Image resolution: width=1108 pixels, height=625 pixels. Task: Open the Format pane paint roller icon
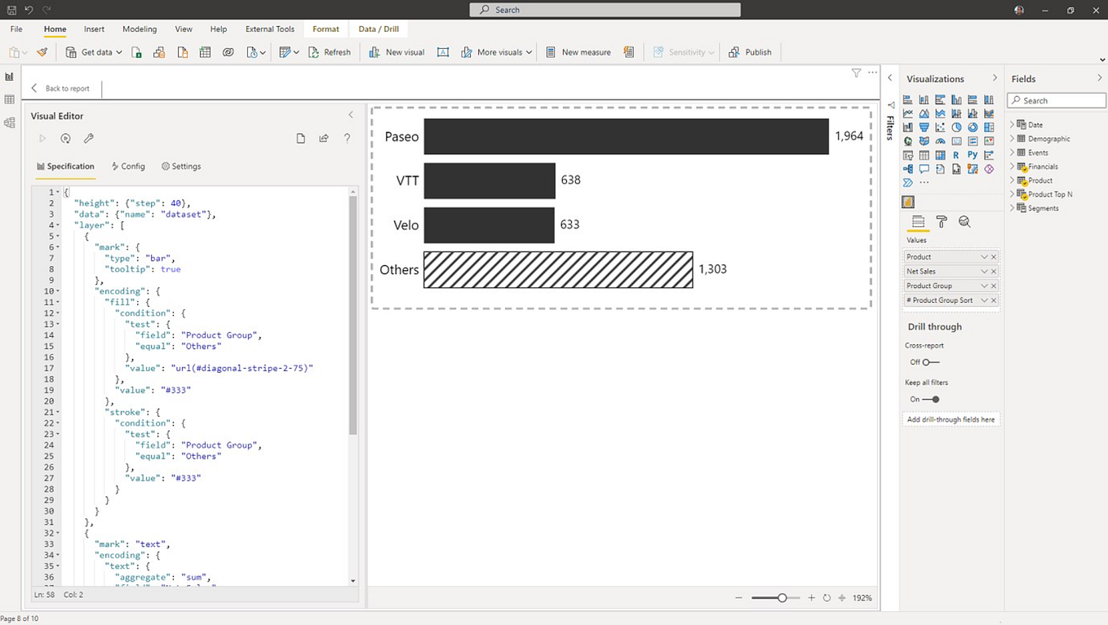point(942,222)
